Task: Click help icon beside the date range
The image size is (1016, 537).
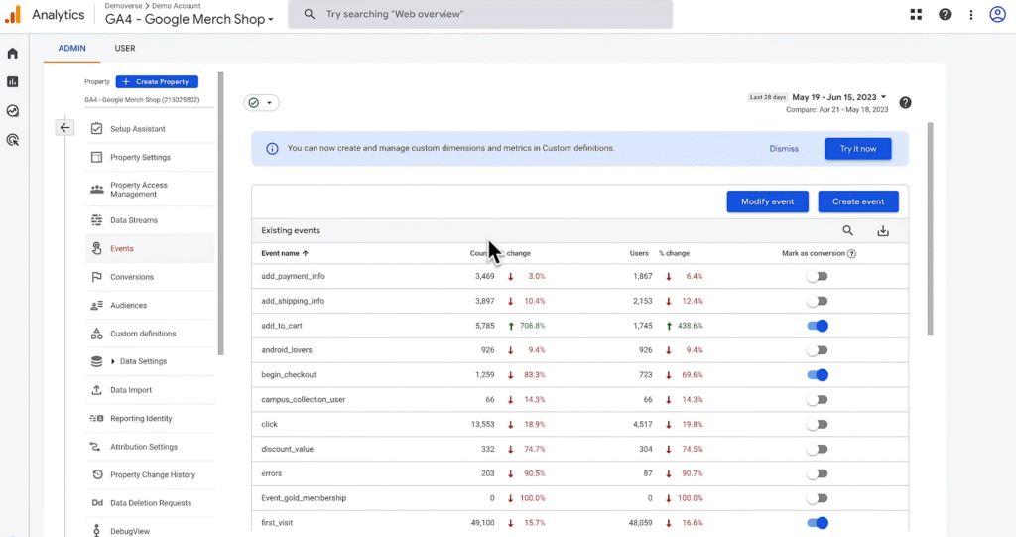Action: pos(905,102)
